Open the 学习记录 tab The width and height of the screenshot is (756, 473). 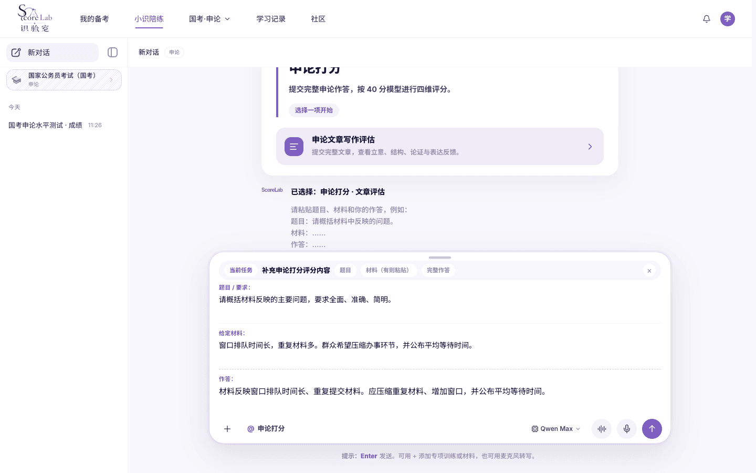(x=271, y=19)
